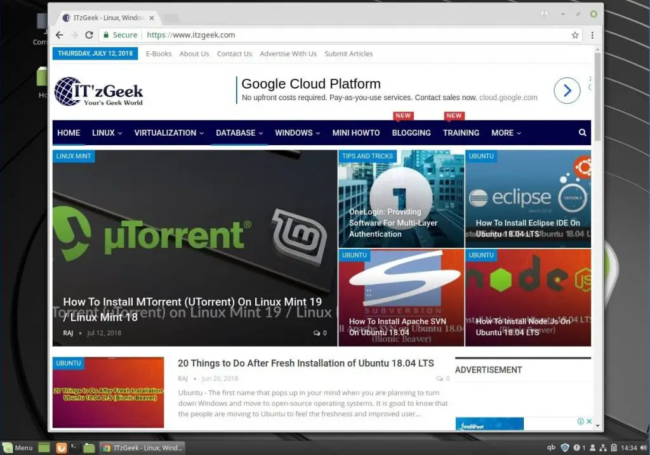The width and height of the screenshot is (650, 455).
Task: Select ITzGeek window in taskbar
Action: tap(142, 447)
